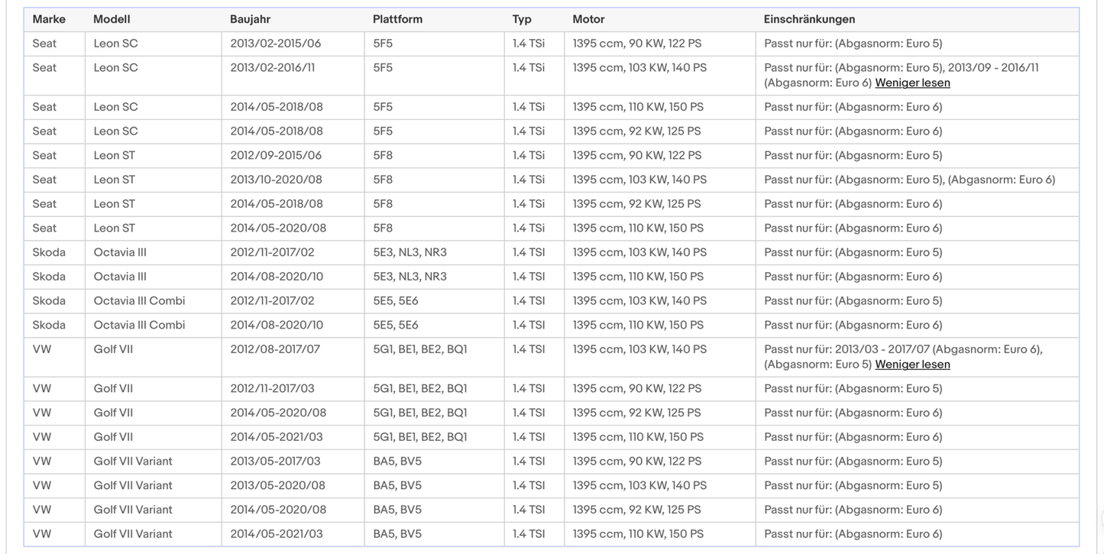Click the Baujahr column header
The width and height of the screenshot is (1104, 554).
[250, 19]
